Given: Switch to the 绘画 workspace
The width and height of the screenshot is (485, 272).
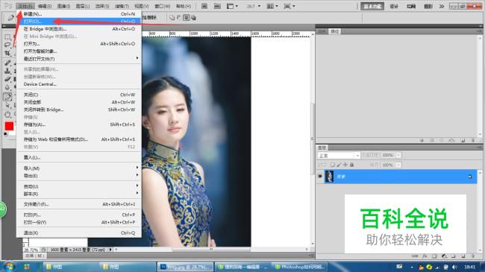Looking at the screenshot, I should pyautogui.click(x=411, y=6).
